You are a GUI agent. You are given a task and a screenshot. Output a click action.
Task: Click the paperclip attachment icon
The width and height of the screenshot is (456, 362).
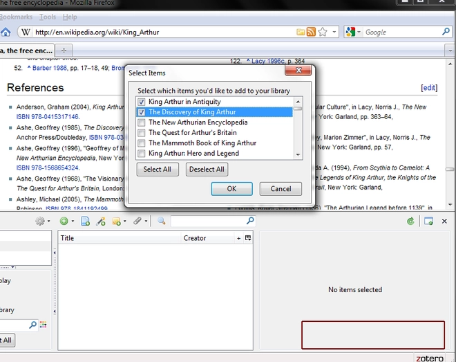[137, 221]
